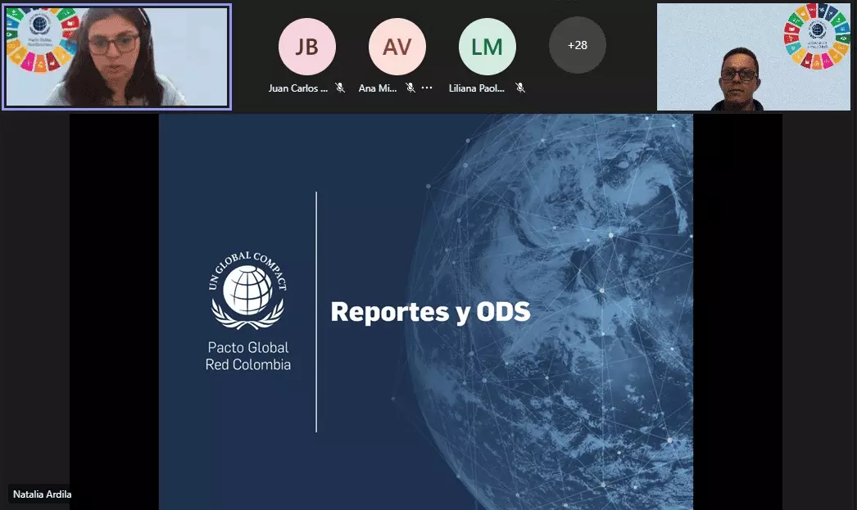Click the UN Global Compact logo on slide
Image resolution: width=857 pixels, height=510 pixels.
(247, 291)
